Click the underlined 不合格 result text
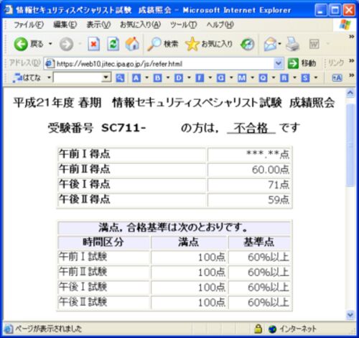Image resolution: width=359 pixels, height=338 pixels. tap(251, 128)
